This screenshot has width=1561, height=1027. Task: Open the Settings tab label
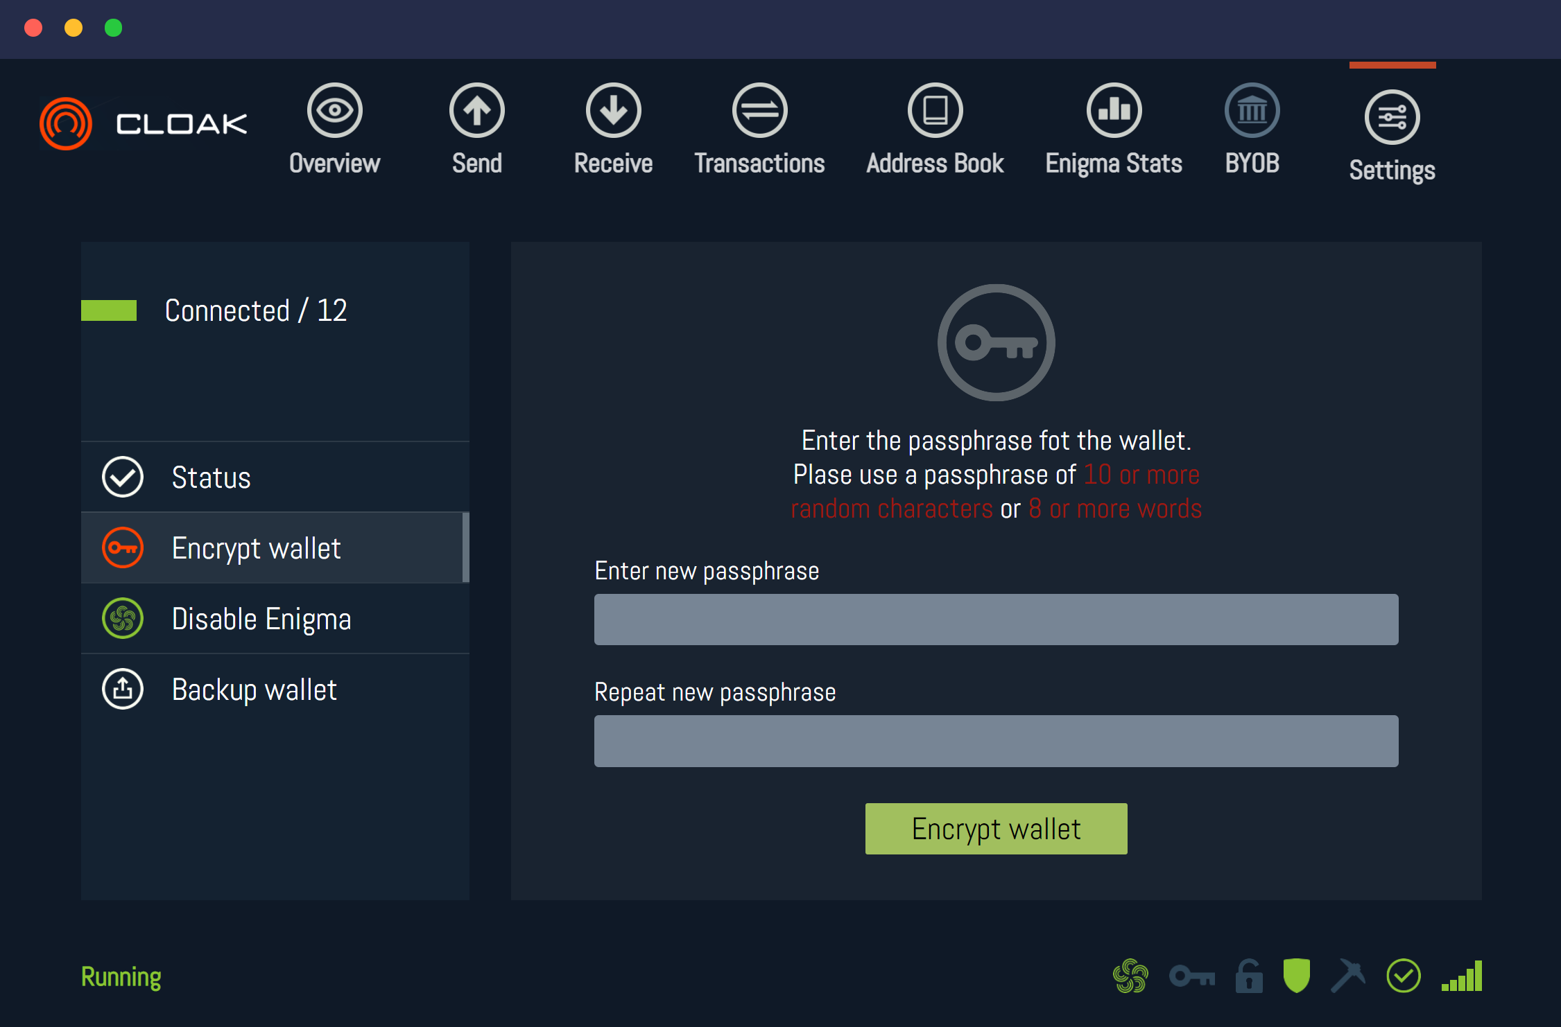(x=1392, y=170)
